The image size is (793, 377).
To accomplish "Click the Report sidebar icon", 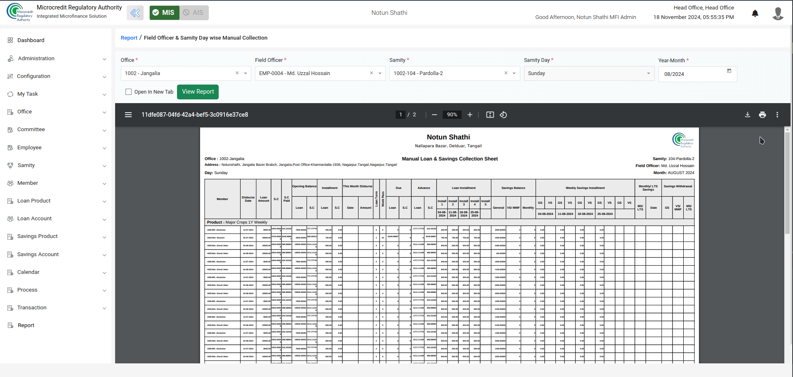I will pyautogui.click(x=10, y=325).
